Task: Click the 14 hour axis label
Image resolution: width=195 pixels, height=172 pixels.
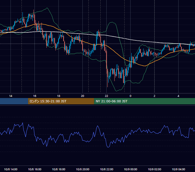Action: point(11,96)
